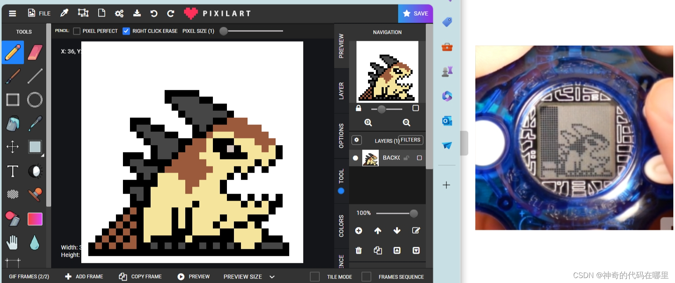Enable the Pixel Perfect checkbox

point(77,31)
